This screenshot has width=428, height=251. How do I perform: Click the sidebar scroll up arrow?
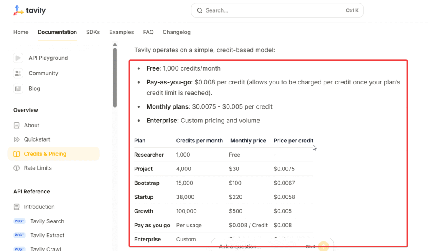click(x=115, y=45)
